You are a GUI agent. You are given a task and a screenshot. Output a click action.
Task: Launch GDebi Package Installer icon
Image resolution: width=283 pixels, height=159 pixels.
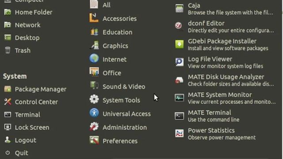[x=179, y=44]
